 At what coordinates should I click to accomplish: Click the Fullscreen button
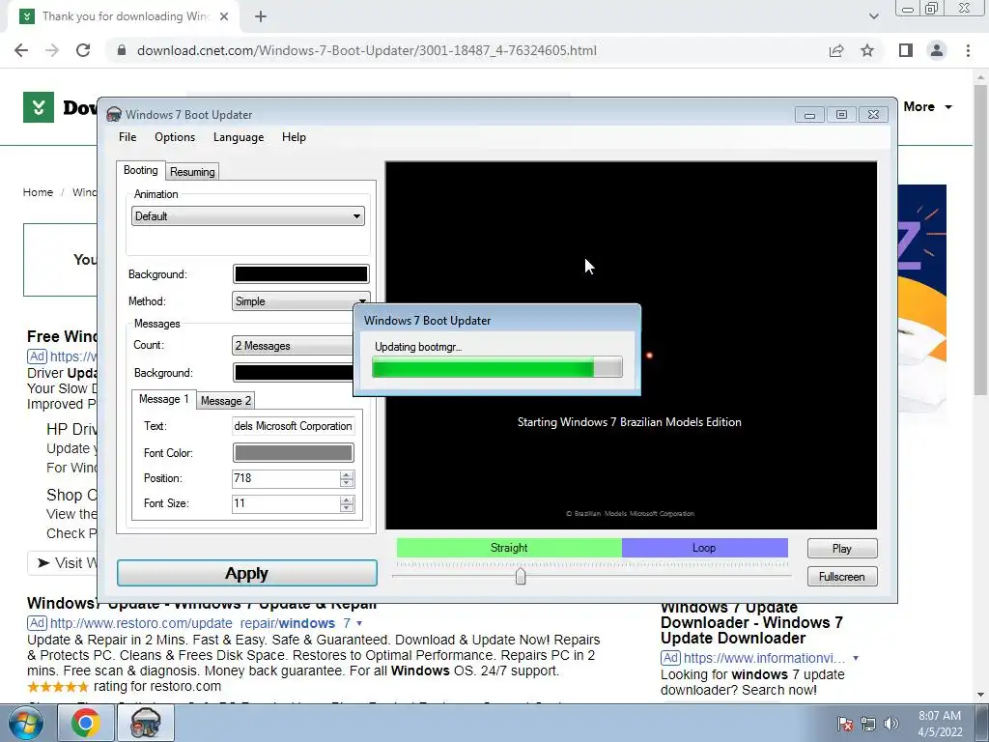842,576
